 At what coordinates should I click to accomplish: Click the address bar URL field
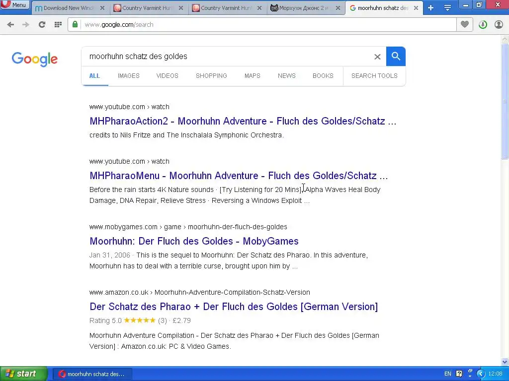pyautogui.click(x=261, y=25)
